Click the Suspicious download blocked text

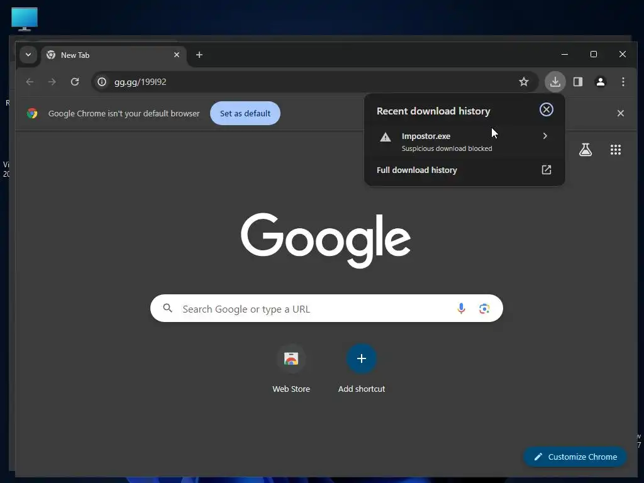pos(447,148)
